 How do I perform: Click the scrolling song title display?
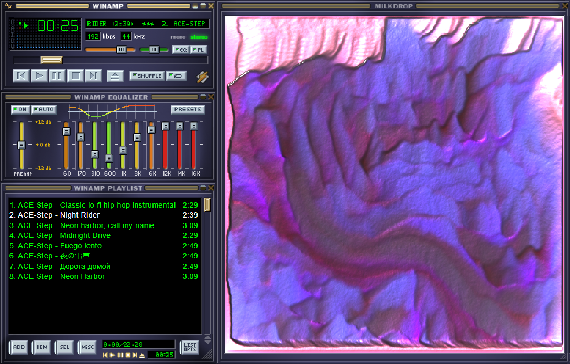[x=147, y=24]
